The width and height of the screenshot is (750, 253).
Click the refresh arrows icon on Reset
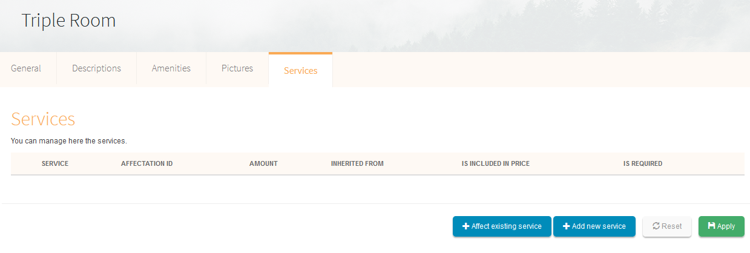[x=656, y=226]
